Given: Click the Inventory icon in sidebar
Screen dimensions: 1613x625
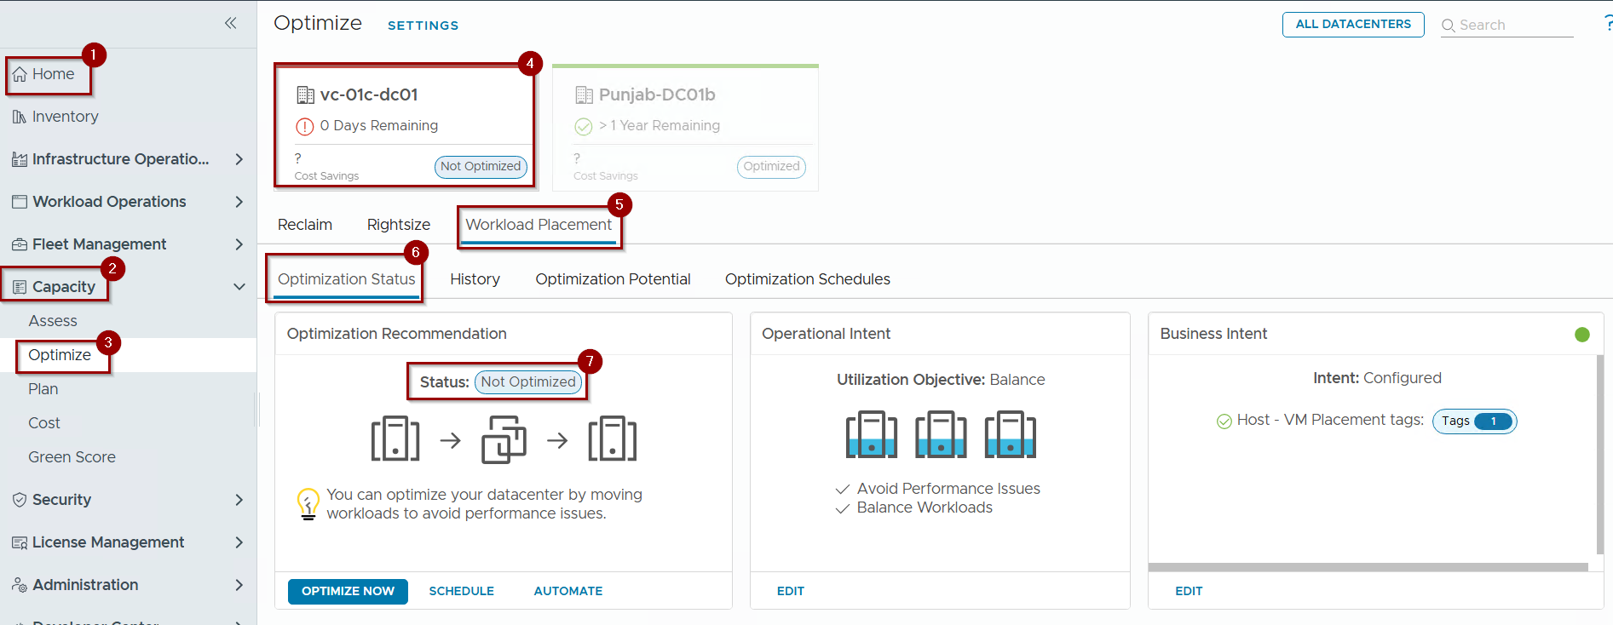Looking at the screenshot, I should click(19, 117).
